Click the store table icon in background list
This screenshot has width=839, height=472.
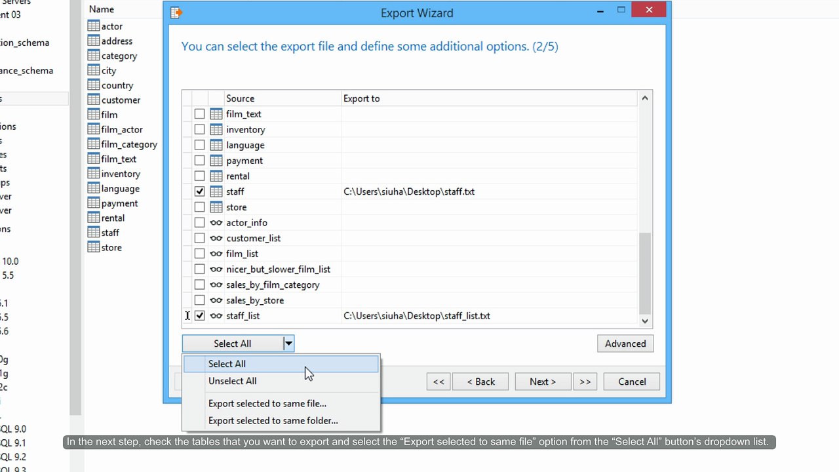94,247
